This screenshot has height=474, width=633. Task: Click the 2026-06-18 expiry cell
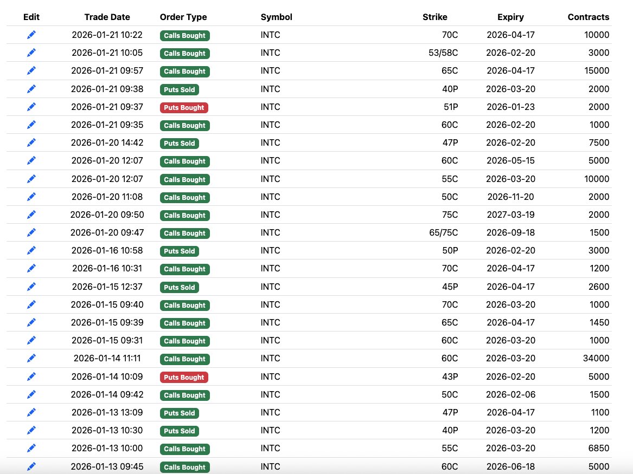[510, 466]
